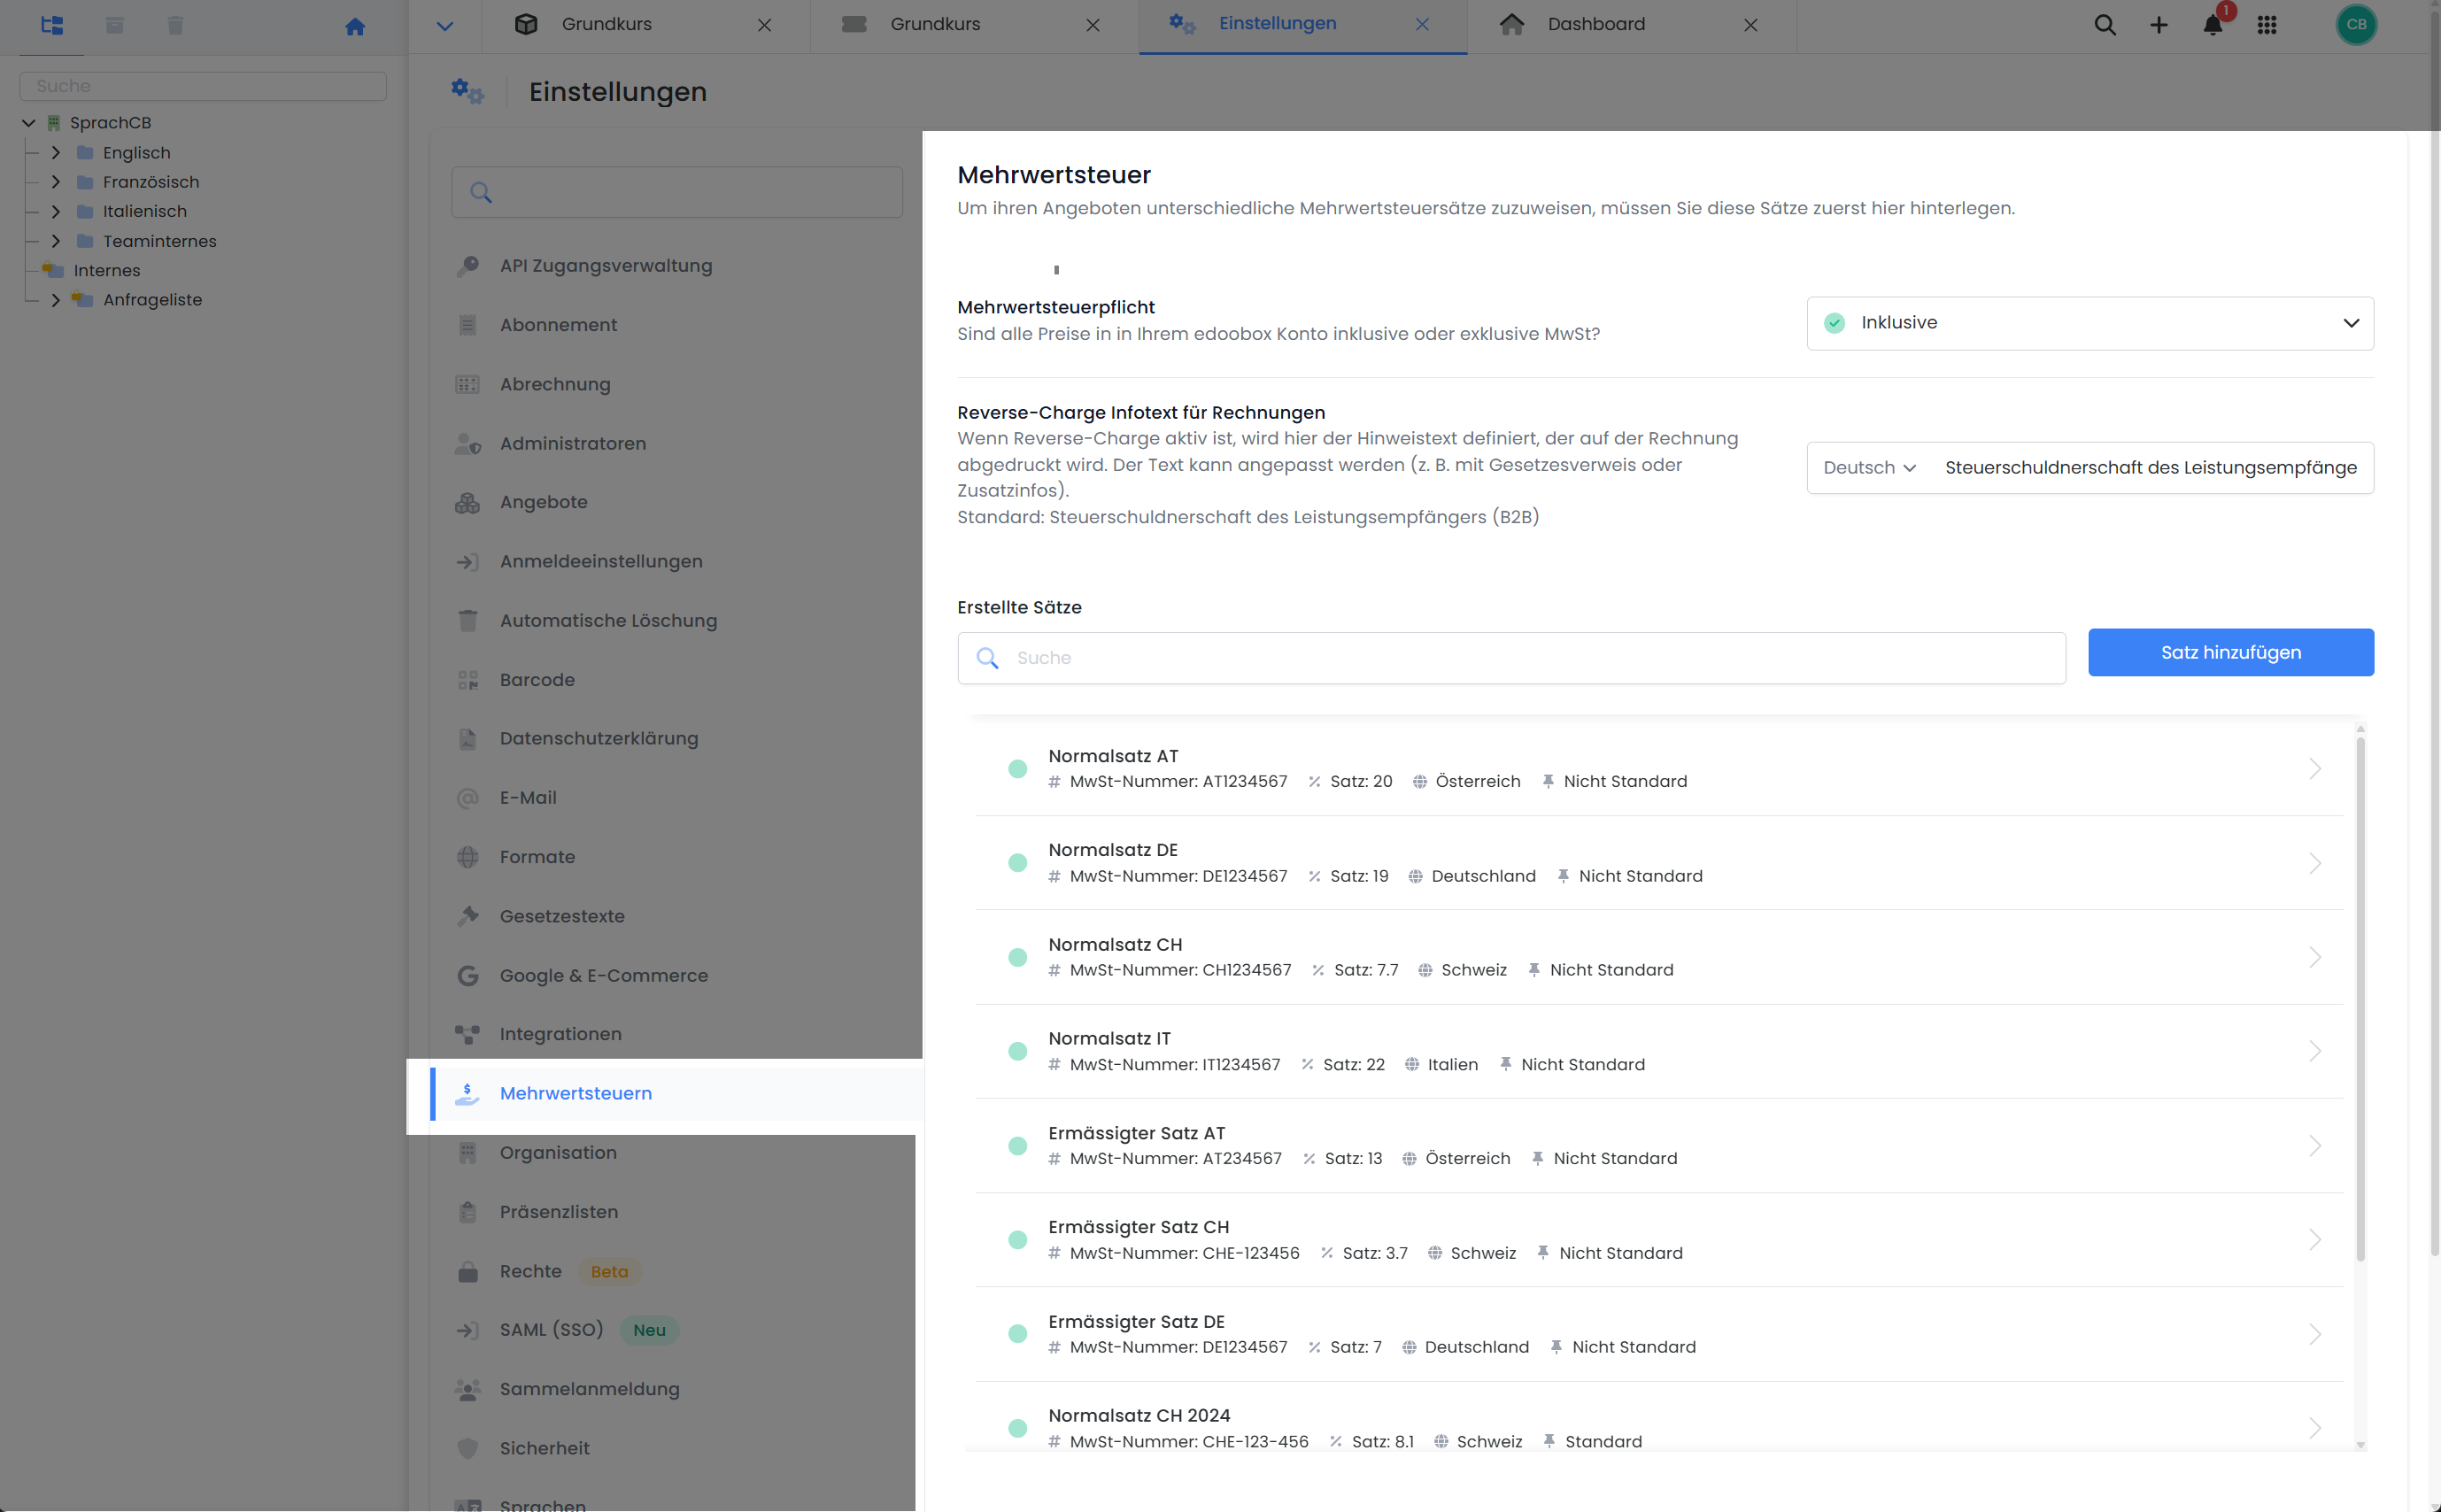Switch to the first Grundkurs tab
Screen dimensions: 2441x1512
[x=607, y=23]
